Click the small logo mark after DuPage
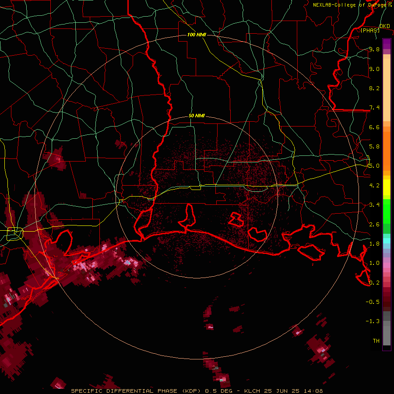The image size is (394, 394). click(x=390, y=5)
